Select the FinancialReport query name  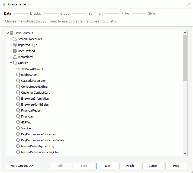31,110
